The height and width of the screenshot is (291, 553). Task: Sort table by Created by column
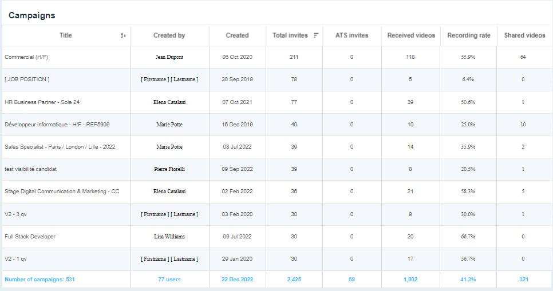[x=169, y=35]
